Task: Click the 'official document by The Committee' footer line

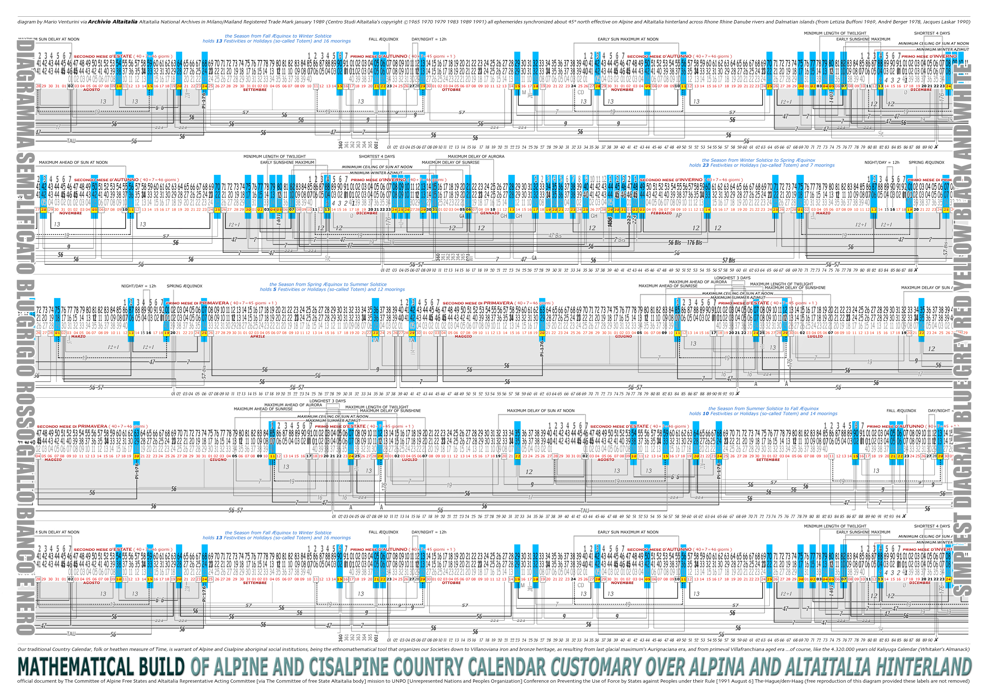Action: [x=493, y=681]
